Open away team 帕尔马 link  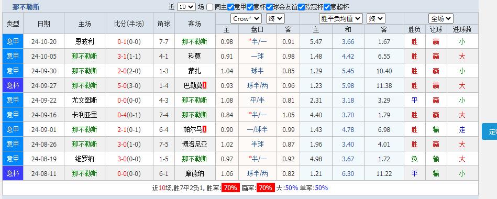tap(193, 129)
